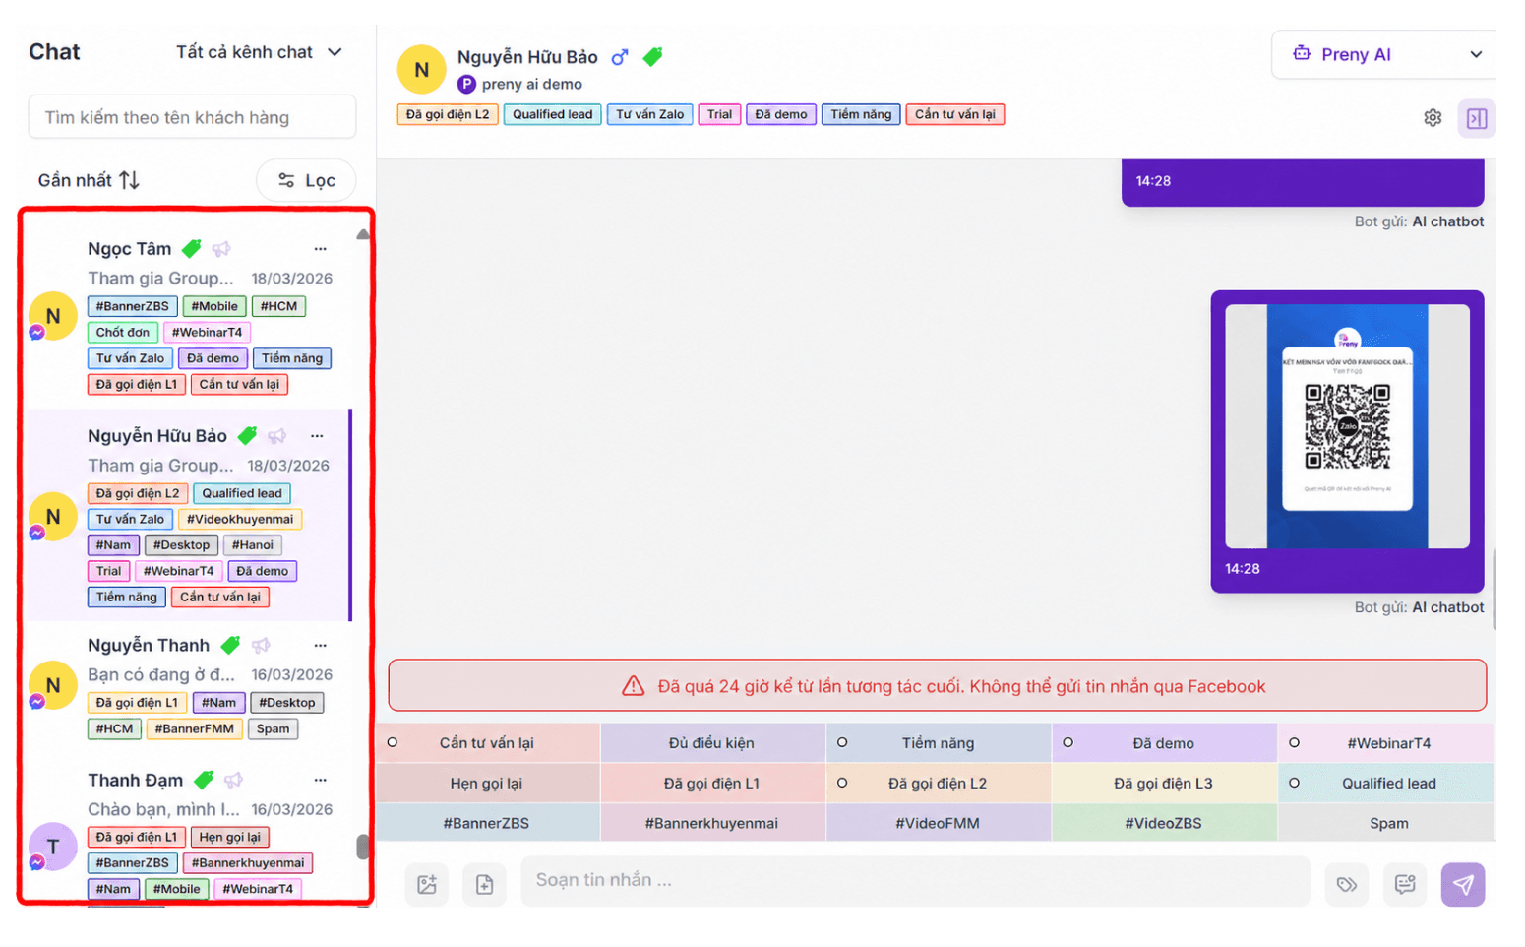Click green tag icon beside Nguyễn Thanh

click(x=230, y=645)
